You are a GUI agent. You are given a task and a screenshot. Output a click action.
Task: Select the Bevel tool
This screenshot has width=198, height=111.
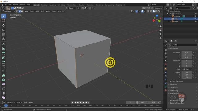coord(4,62)
